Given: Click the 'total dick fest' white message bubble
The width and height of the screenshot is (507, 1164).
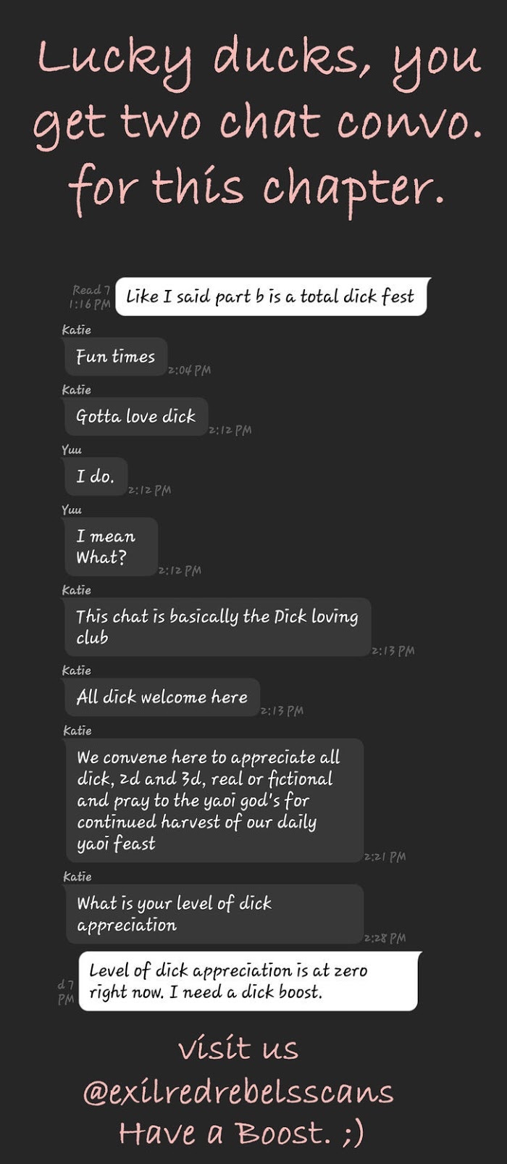Looking at the screenshot, I should click(x=272, y=296).
